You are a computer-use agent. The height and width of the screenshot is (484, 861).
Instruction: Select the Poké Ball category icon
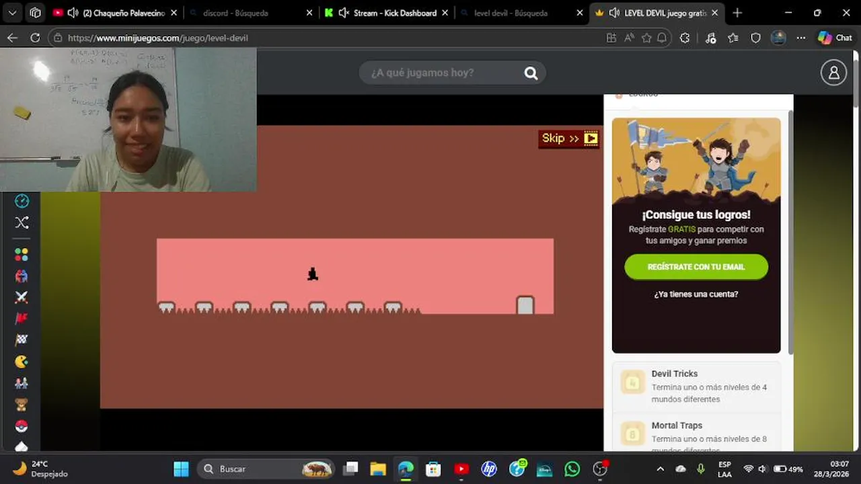click(x=22, y=426)
